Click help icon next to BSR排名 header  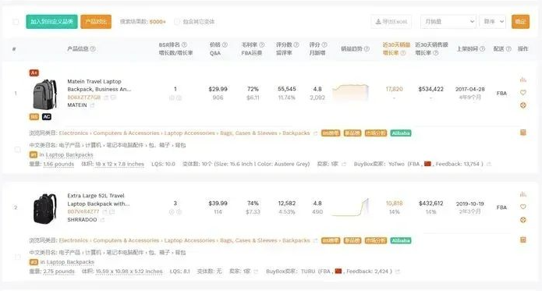pos(184,44)
